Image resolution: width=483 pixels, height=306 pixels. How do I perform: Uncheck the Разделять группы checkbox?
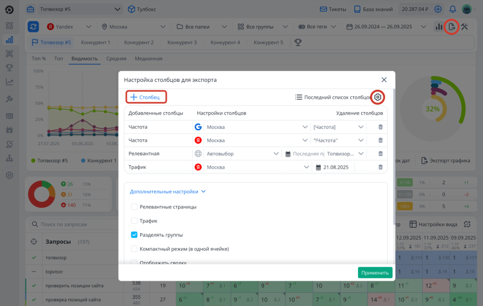tap(135, 235)
